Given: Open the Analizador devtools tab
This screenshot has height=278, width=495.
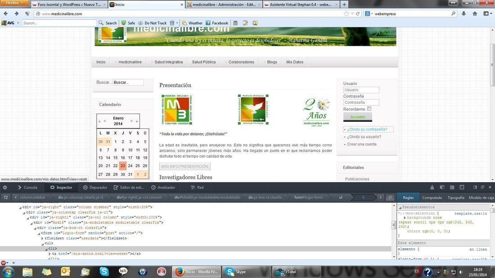Looking at the screenshot, I should point(163,187).
